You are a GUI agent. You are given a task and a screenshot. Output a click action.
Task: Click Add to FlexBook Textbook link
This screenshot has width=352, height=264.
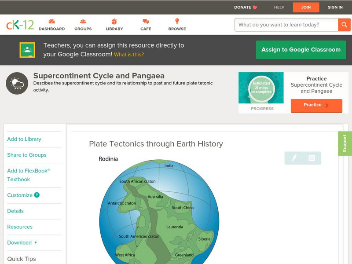pos(29,175)
